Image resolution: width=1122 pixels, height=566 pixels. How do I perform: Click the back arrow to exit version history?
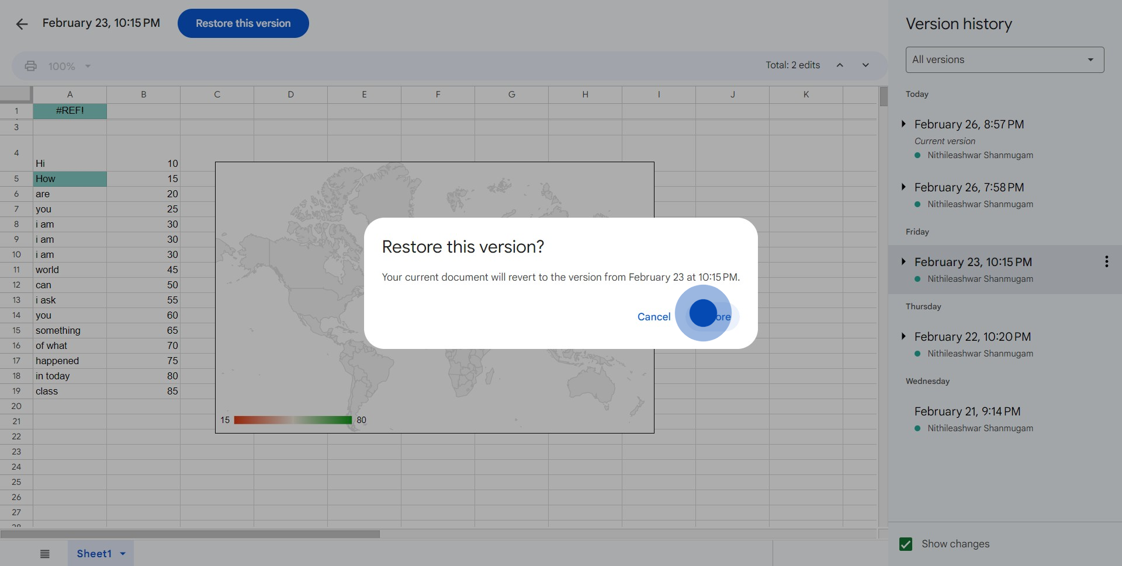[x=22, y=24]
